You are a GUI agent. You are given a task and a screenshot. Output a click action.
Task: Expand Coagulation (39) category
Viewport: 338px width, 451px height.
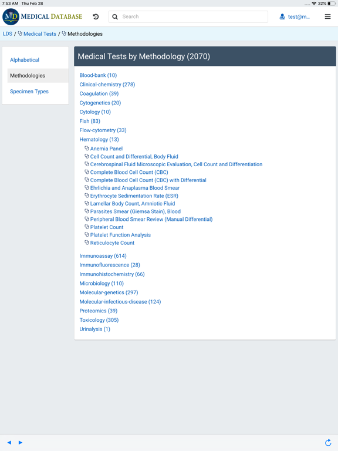99,93
